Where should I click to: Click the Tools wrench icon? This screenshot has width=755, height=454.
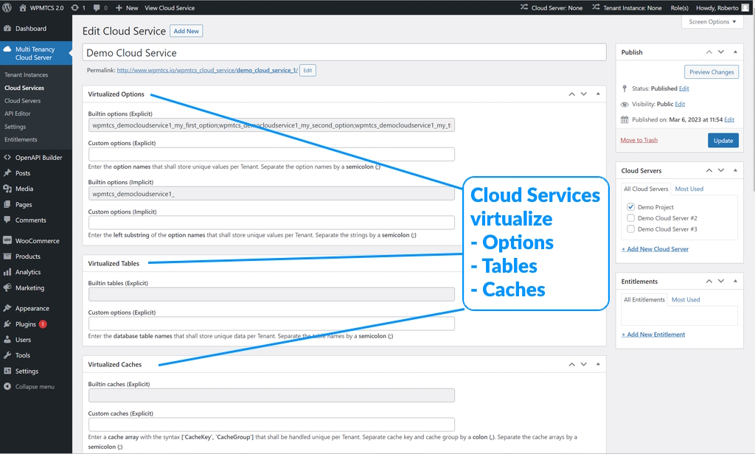[x=7, y=355]
